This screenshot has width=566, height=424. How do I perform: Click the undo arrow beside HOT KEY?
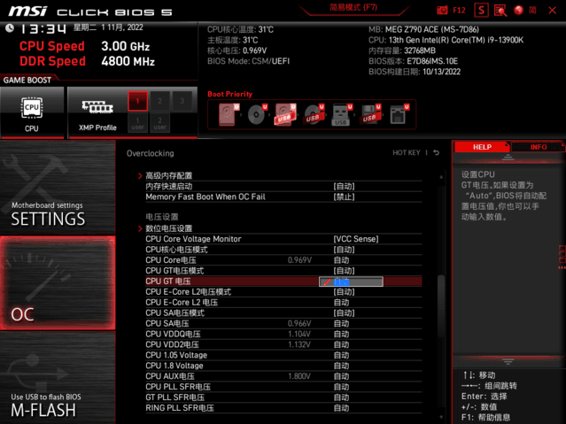pos(436,153)
